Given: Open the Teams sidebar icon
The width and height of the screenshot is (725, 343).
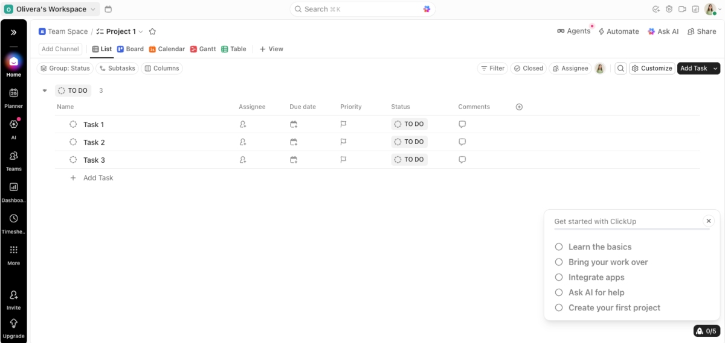Looking at the screenshot, I should point(13,160).
